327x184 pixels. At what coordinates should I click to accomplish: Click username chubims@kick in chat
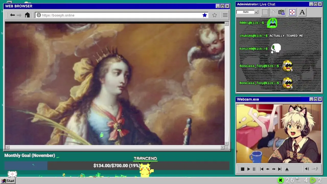[x=254, y=36]
